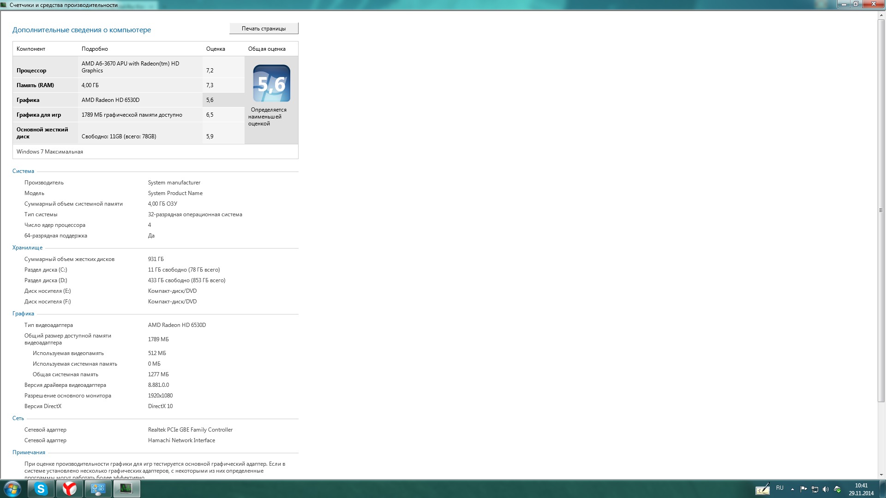The height and width of the screenshot is (498, 886).
Task: Select the performance monitor taskbar icon
Action: click(126, 489)
